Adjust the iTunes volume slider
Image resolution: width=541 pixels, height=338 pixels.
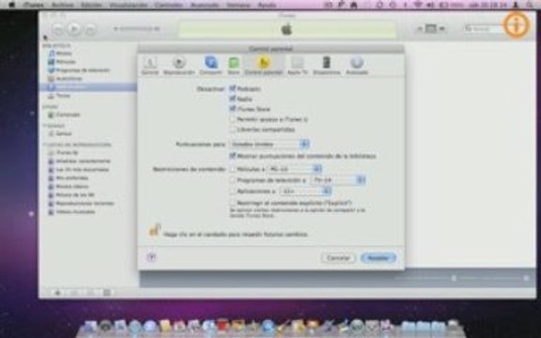[x=137, y=28]
